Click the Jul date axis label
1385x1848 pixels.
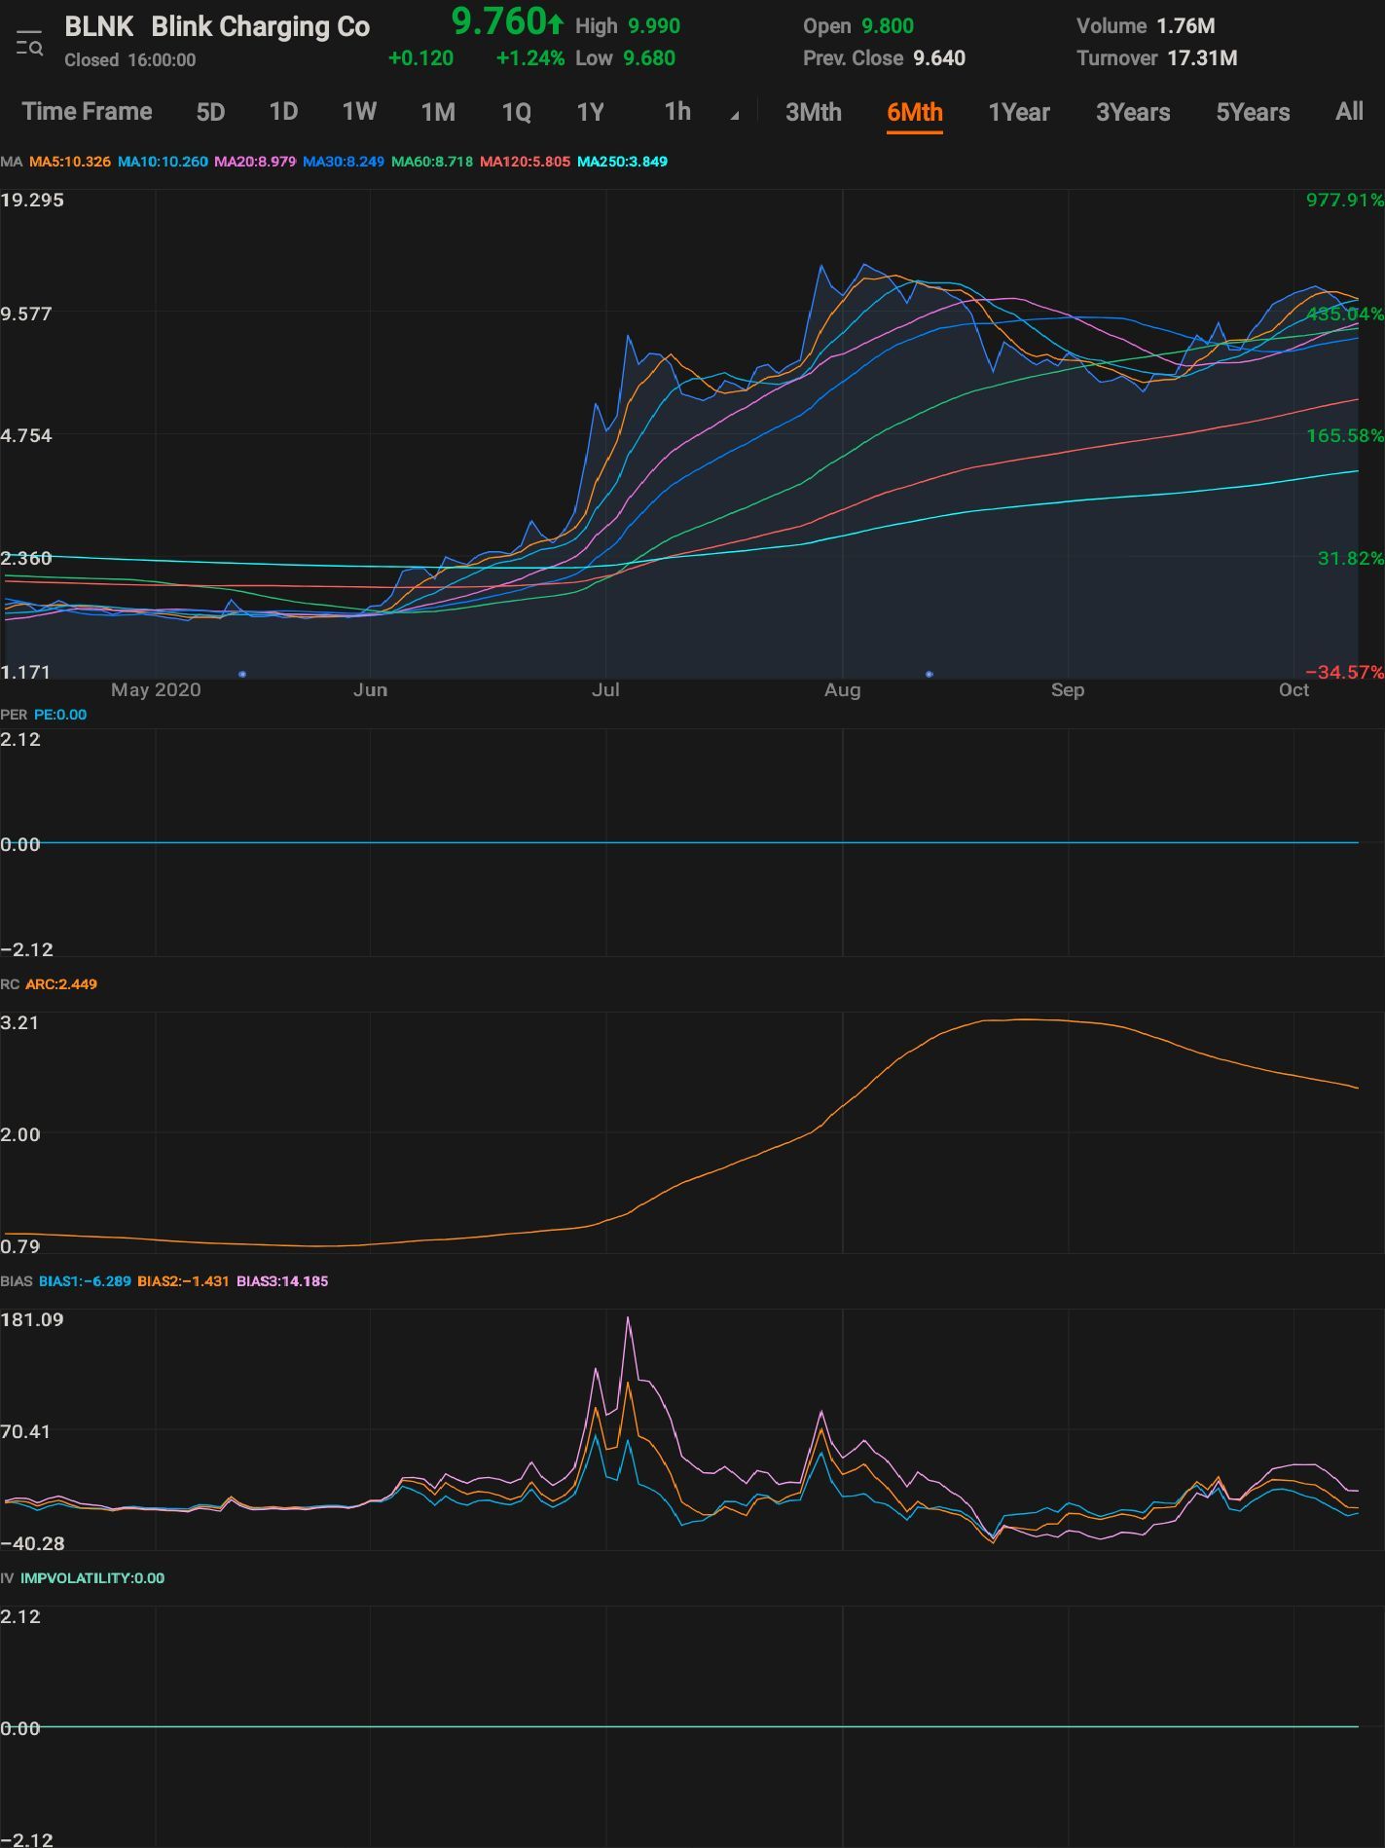click(605, 690)
